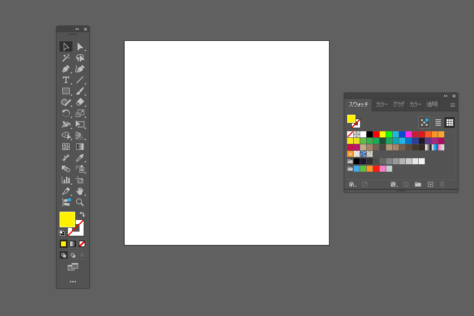Set the toolbar Gradient fill mode button
This screenshot has height=316, width=474.
click(x=73, y=244)
